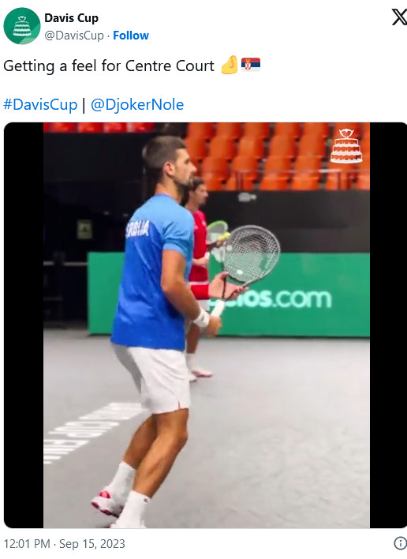Image resolution: width=407 pixels, height=559 pixels.
Task: Click the Davis Cup display name
Action: tap(71, 18)
